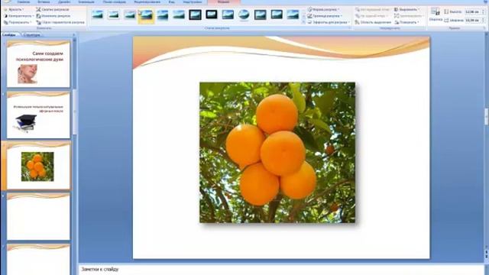489x275 pixels.
Task: Switch to the Вставка ribbon tab
Action: coord(44,2)
